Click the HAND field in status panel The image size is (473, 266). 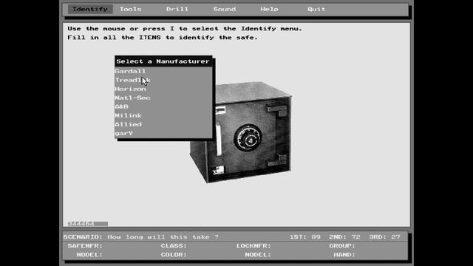[344, 254]
